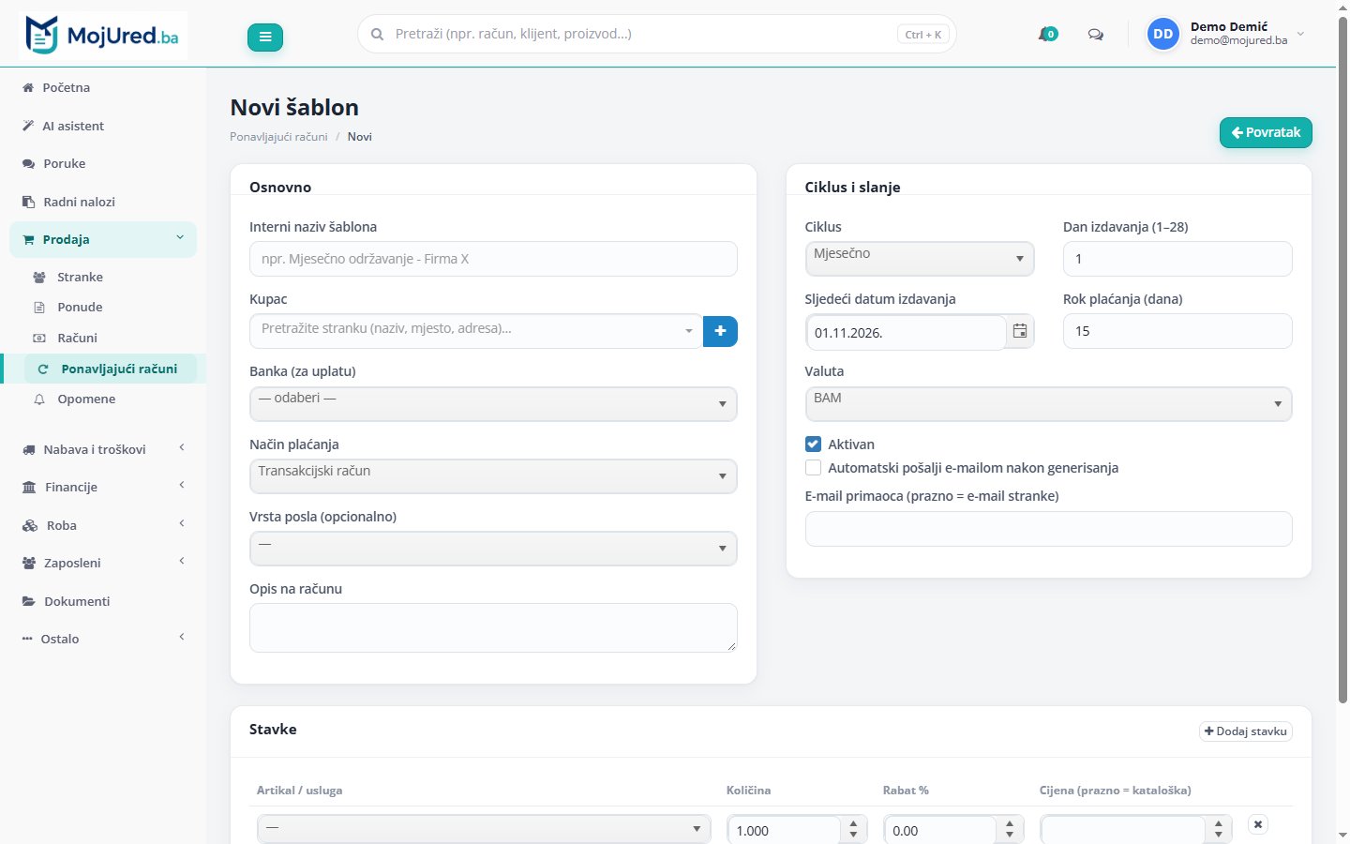This screenshot has height=844, width=1350.
Task: Click the search magnifier icon
Action: coord(377,35)
